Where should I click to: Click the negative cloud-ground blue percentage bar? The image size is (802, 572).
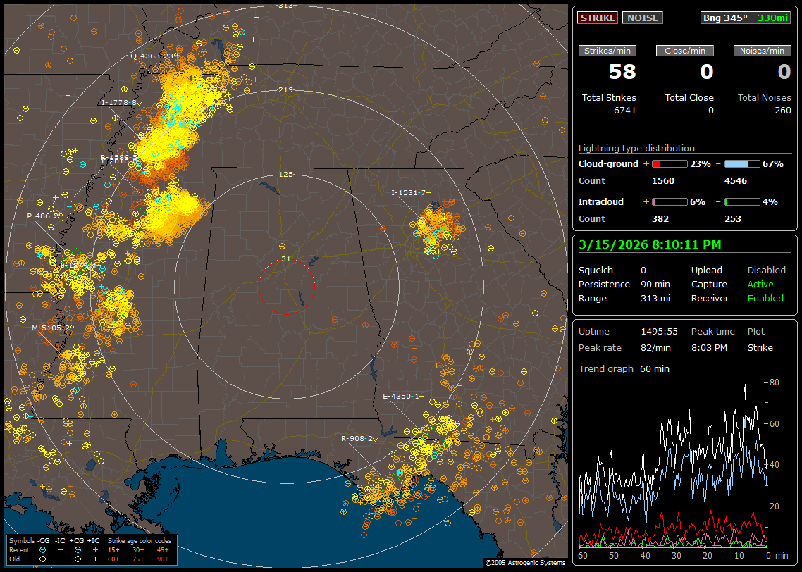click(x=742, y=163)
